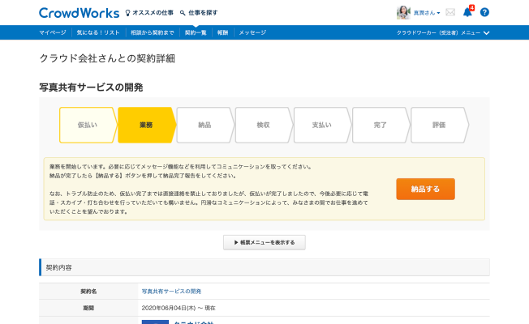This screenshot has width=529, height=324.
Task: Open メッセージ in the navigation bar
Action: [x=252, y=32]
